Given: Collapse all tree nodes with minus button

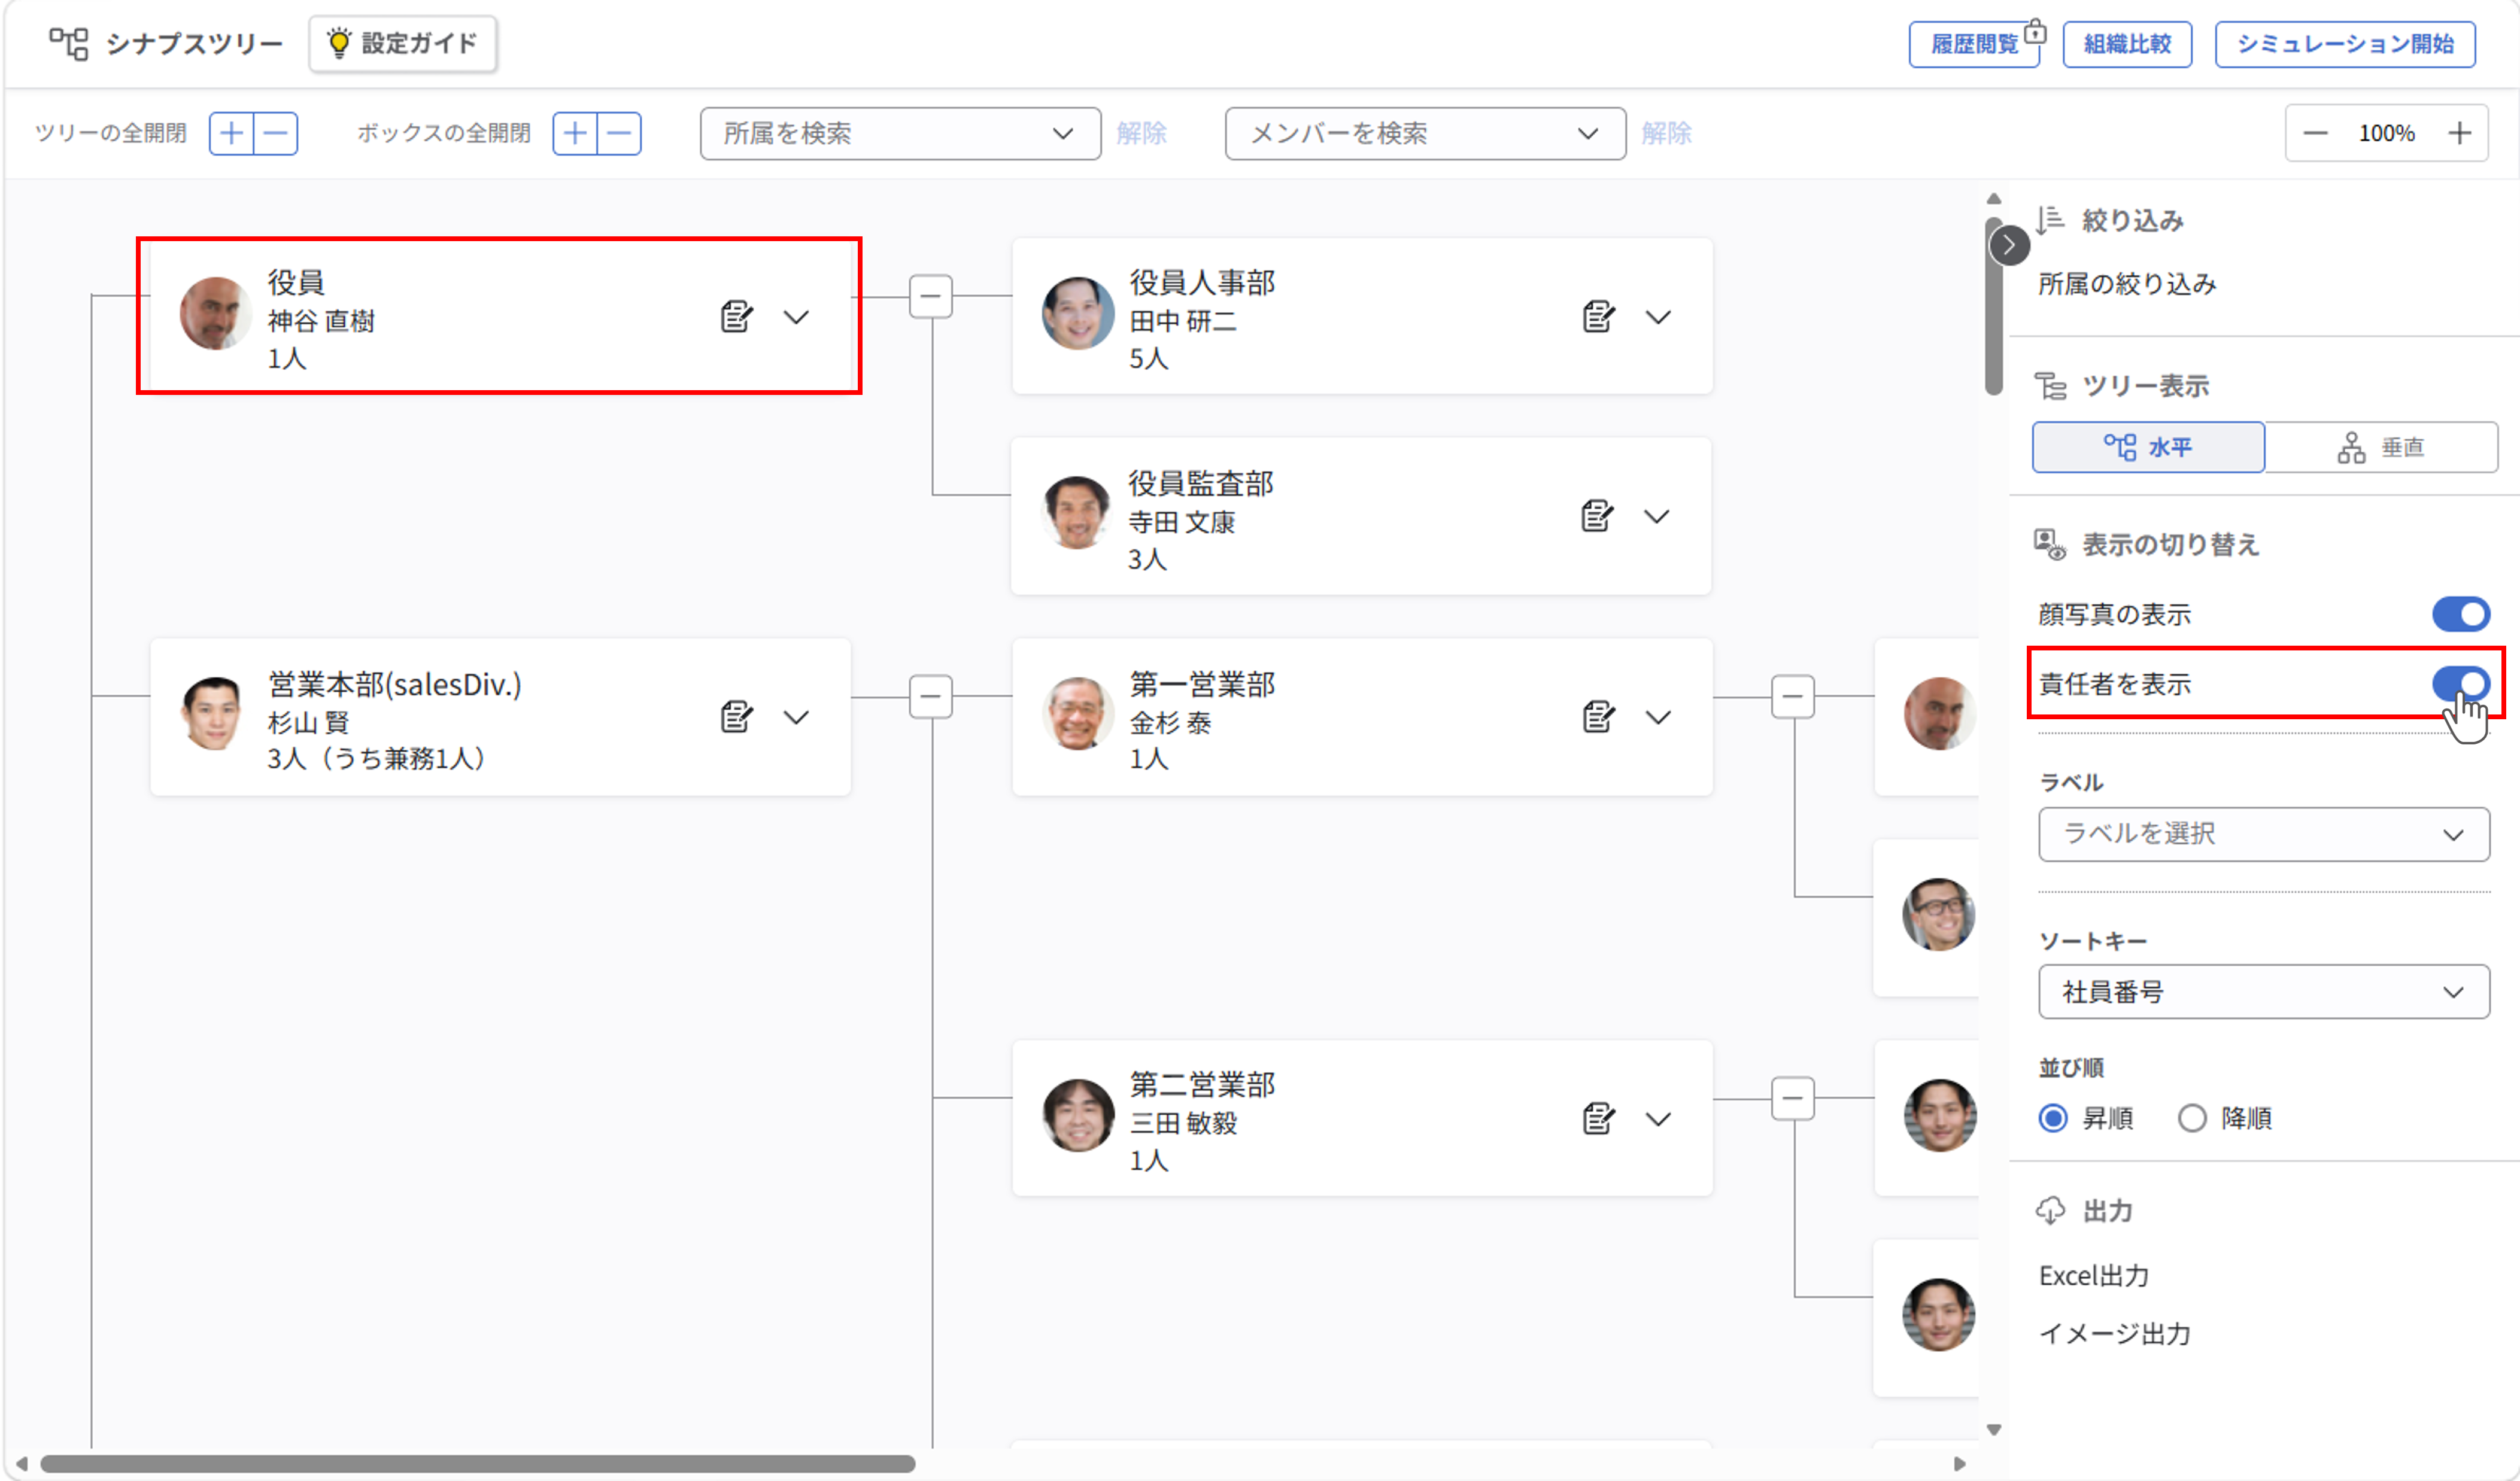Looking at the screenshot, I should [276, 133].
